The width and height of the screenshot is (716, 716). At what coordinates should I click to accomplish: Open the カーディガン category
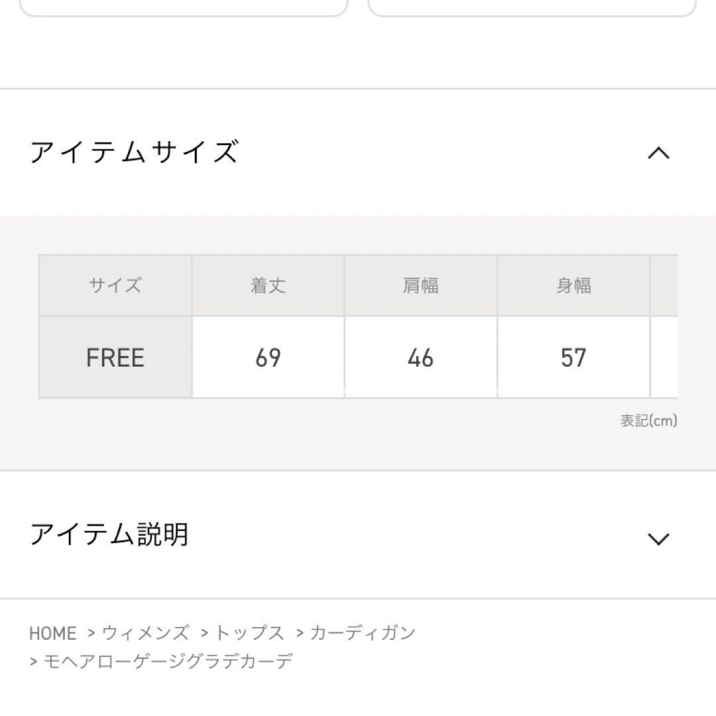362,633
